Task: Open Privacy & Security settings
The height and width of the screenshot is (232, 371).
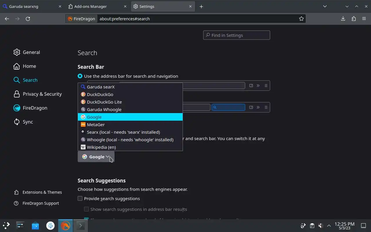Action: 38,94
